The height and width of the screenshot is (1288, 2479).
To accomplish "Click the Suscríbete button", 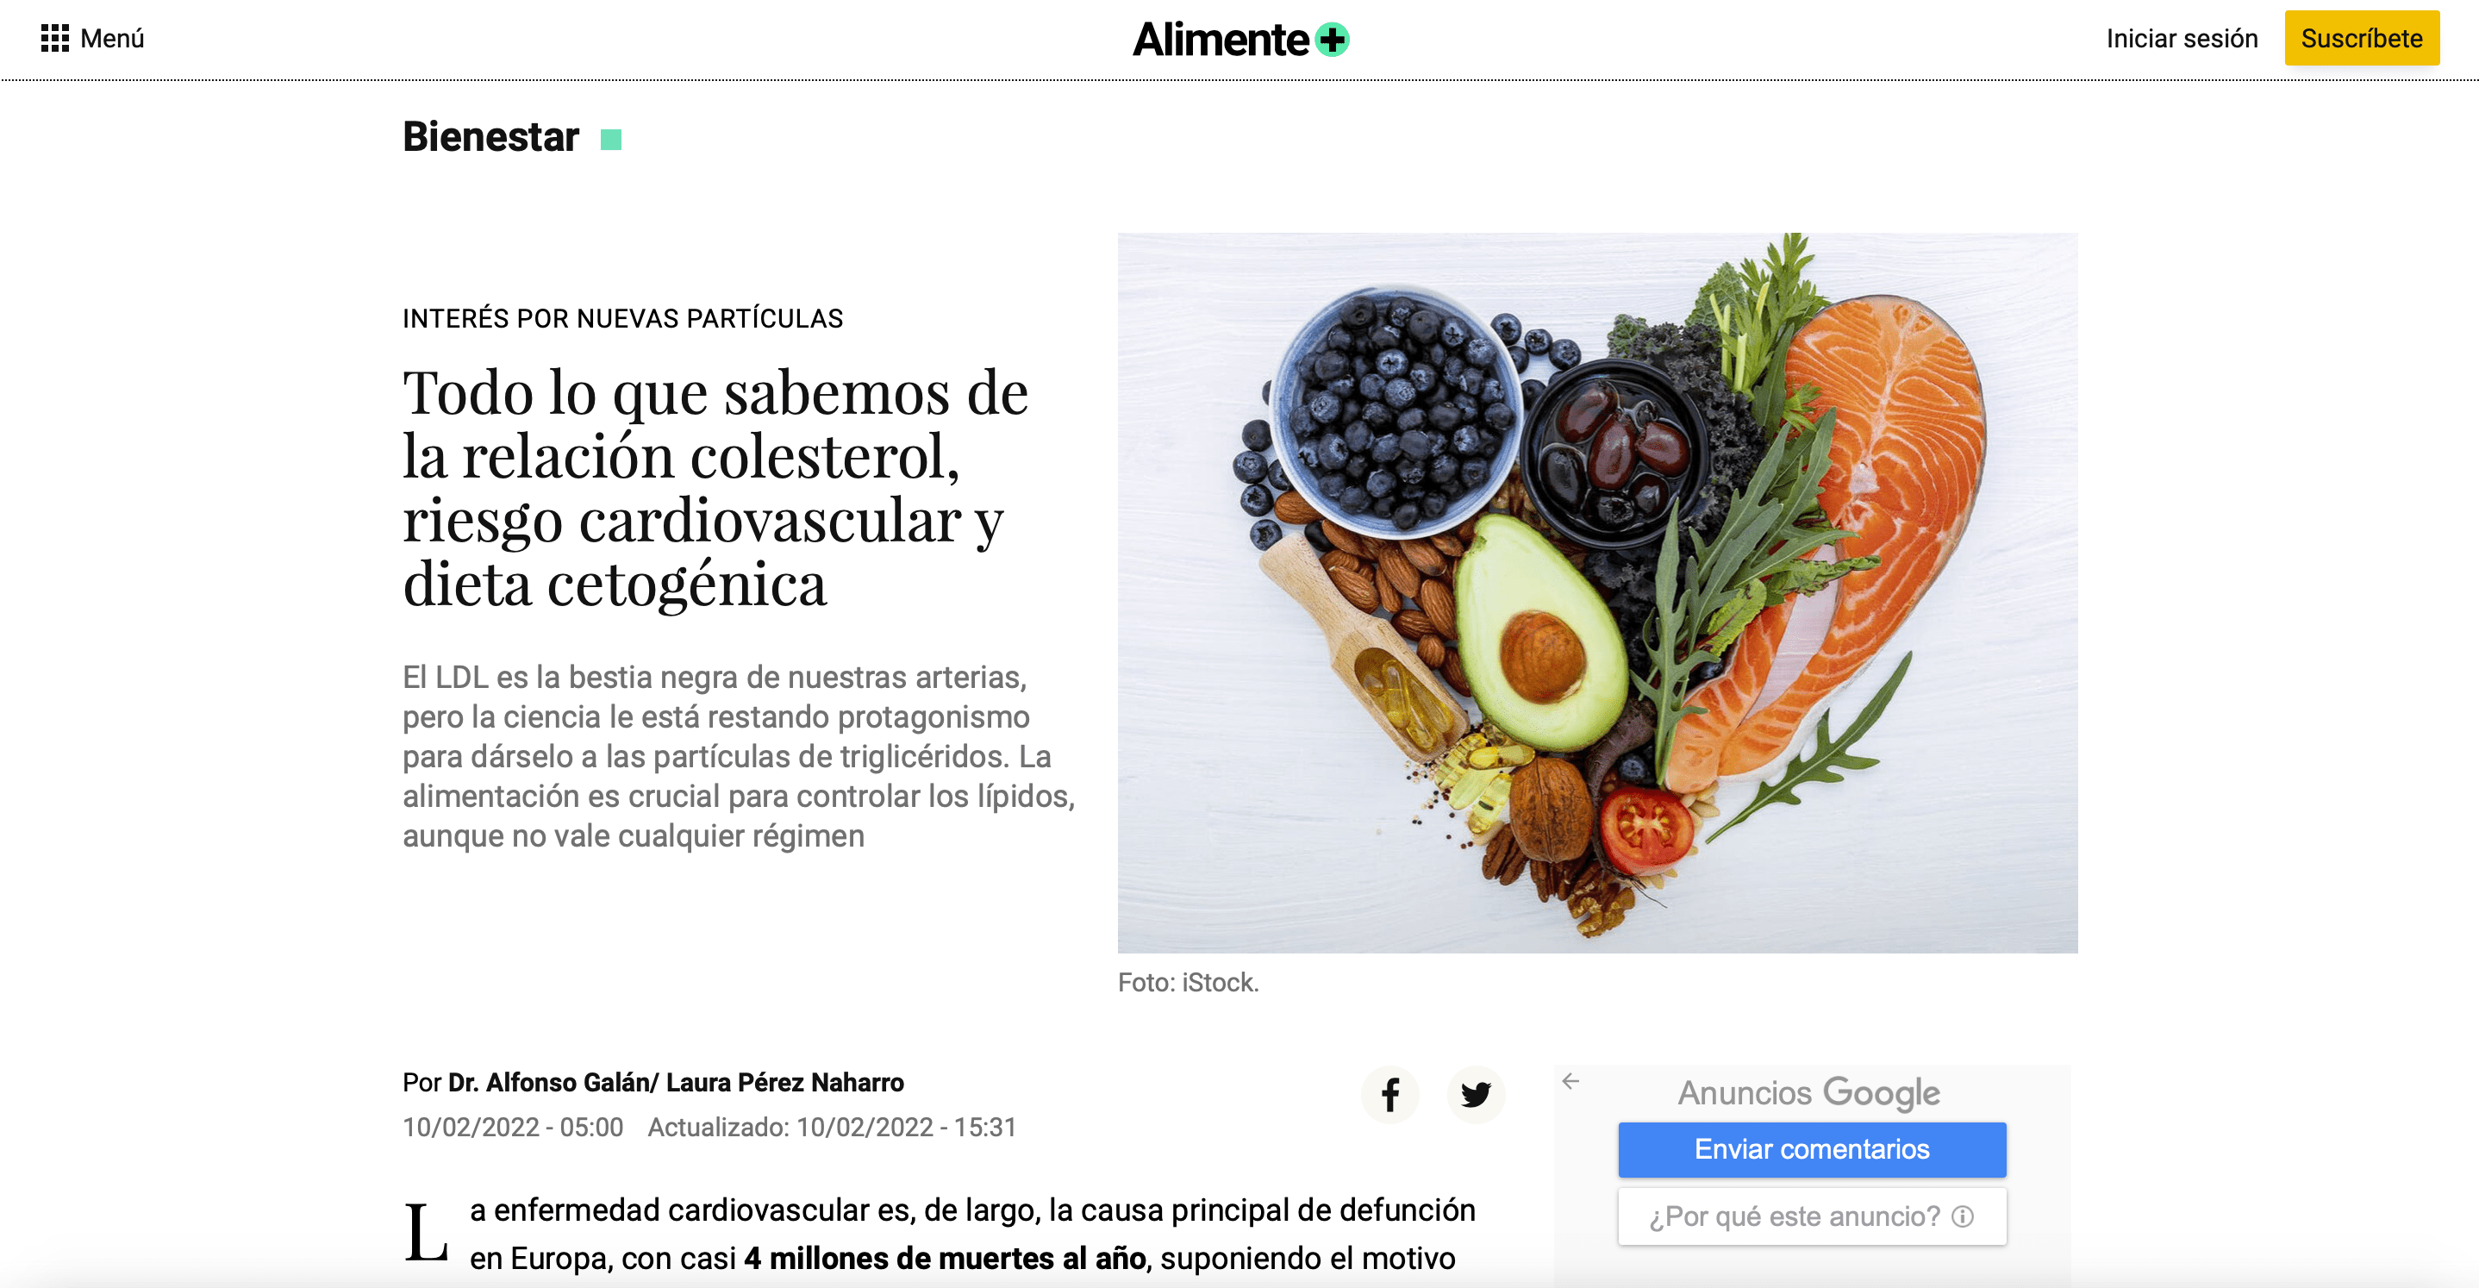I will click(x=2362, y=39).
